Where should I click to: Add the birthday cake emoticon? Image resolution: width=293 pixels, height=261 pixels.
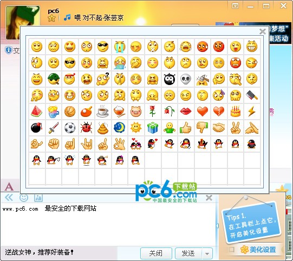pos(236,112)
